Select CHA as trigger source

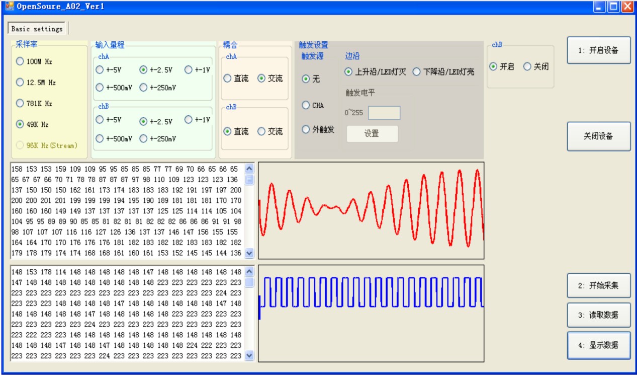click(313, 105)
